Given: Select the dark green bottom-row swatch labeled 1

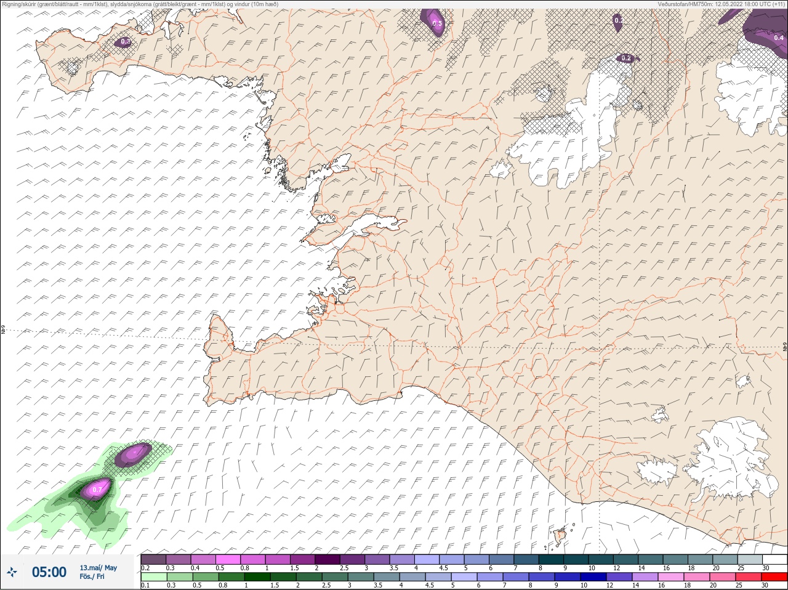Looking at the screenshot, I should pyautogui.click(x=257, y=576).
